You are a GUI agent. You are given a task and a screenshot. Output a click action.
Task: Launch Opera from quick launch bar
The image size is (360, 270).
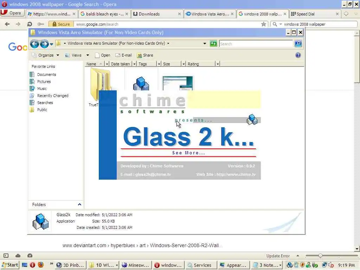pyautogui.click(x=33, y=265)
